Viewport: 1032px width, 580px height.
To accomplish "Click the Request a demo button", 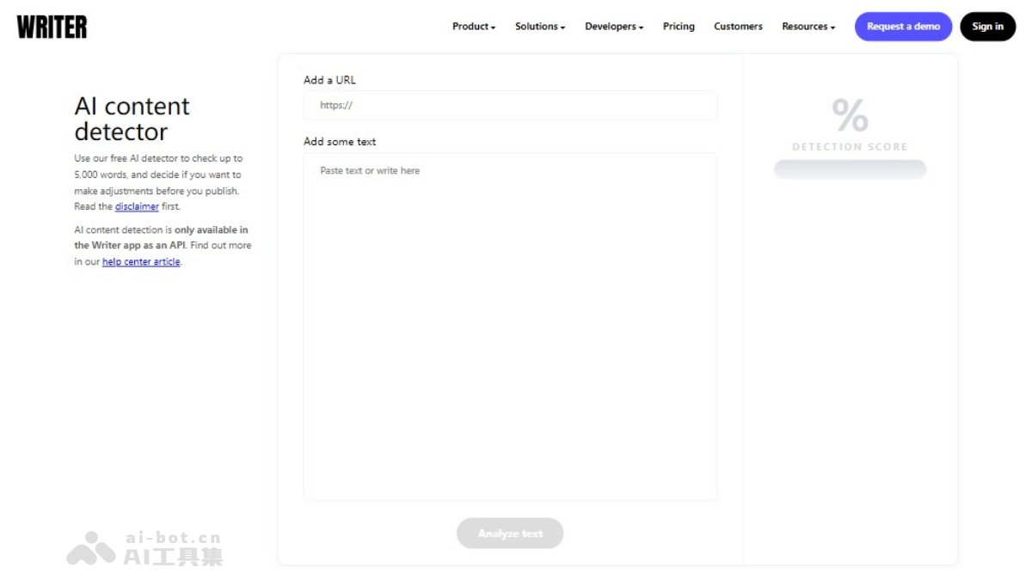I will [x=903, y=27].
